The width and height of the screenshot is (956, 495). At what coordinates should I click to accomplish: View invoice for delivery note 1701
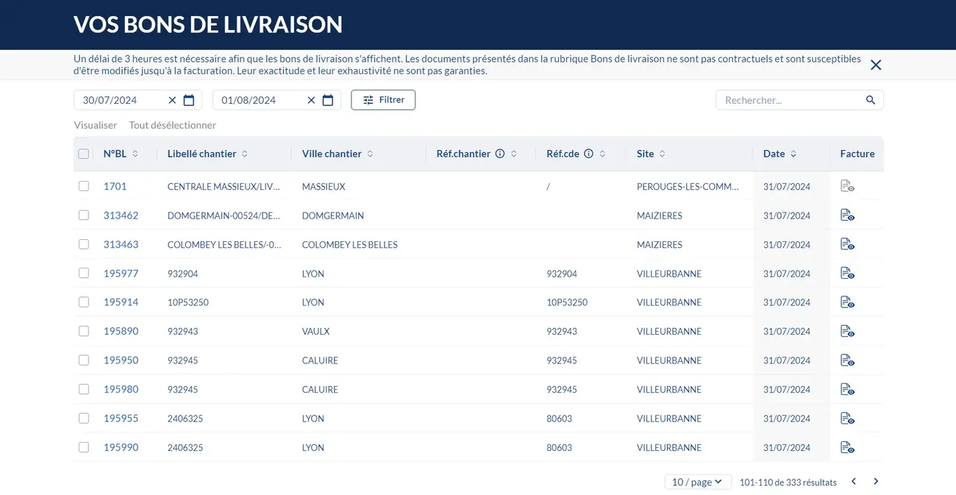(x=847, y=186)
